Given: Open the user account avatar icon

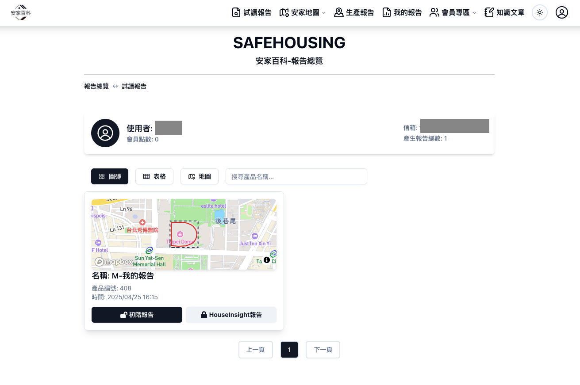Looking at the screenshot, I should point(561,12).
